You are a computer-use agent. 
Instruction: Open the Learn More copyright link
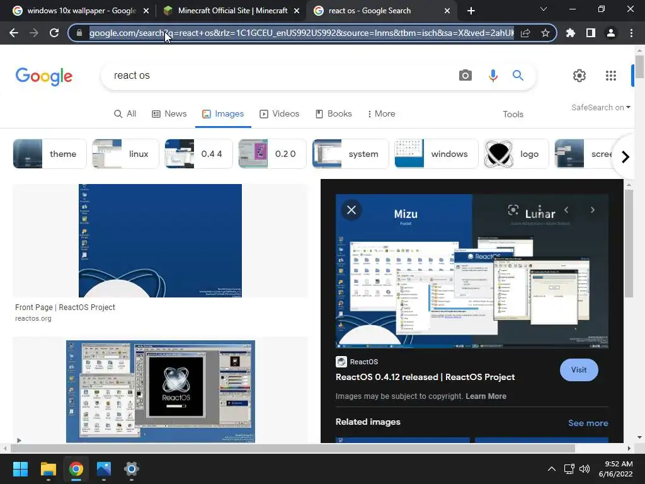[x=486, y=396]
